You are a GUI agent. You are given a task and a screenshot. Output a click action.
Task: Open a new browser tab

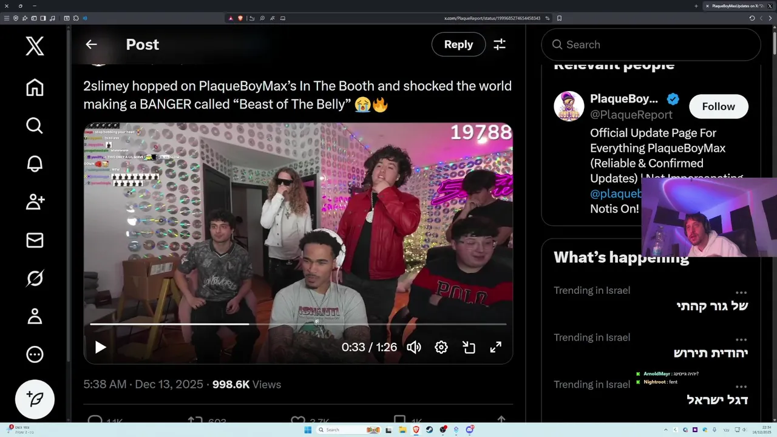(x=696, y=6)
